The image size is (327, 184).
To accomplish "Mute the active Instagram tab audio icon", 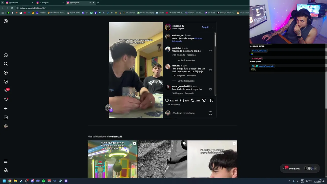I will 90,3.
